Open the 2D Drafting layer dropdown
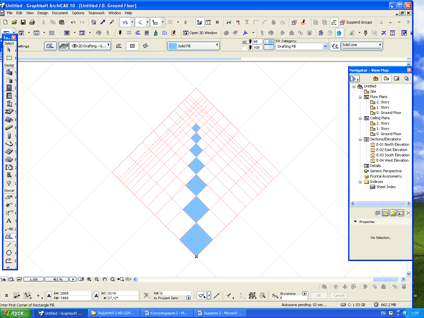Image resolution: width=424 pixels, height=318 pixels. click(x=90, y=46)
